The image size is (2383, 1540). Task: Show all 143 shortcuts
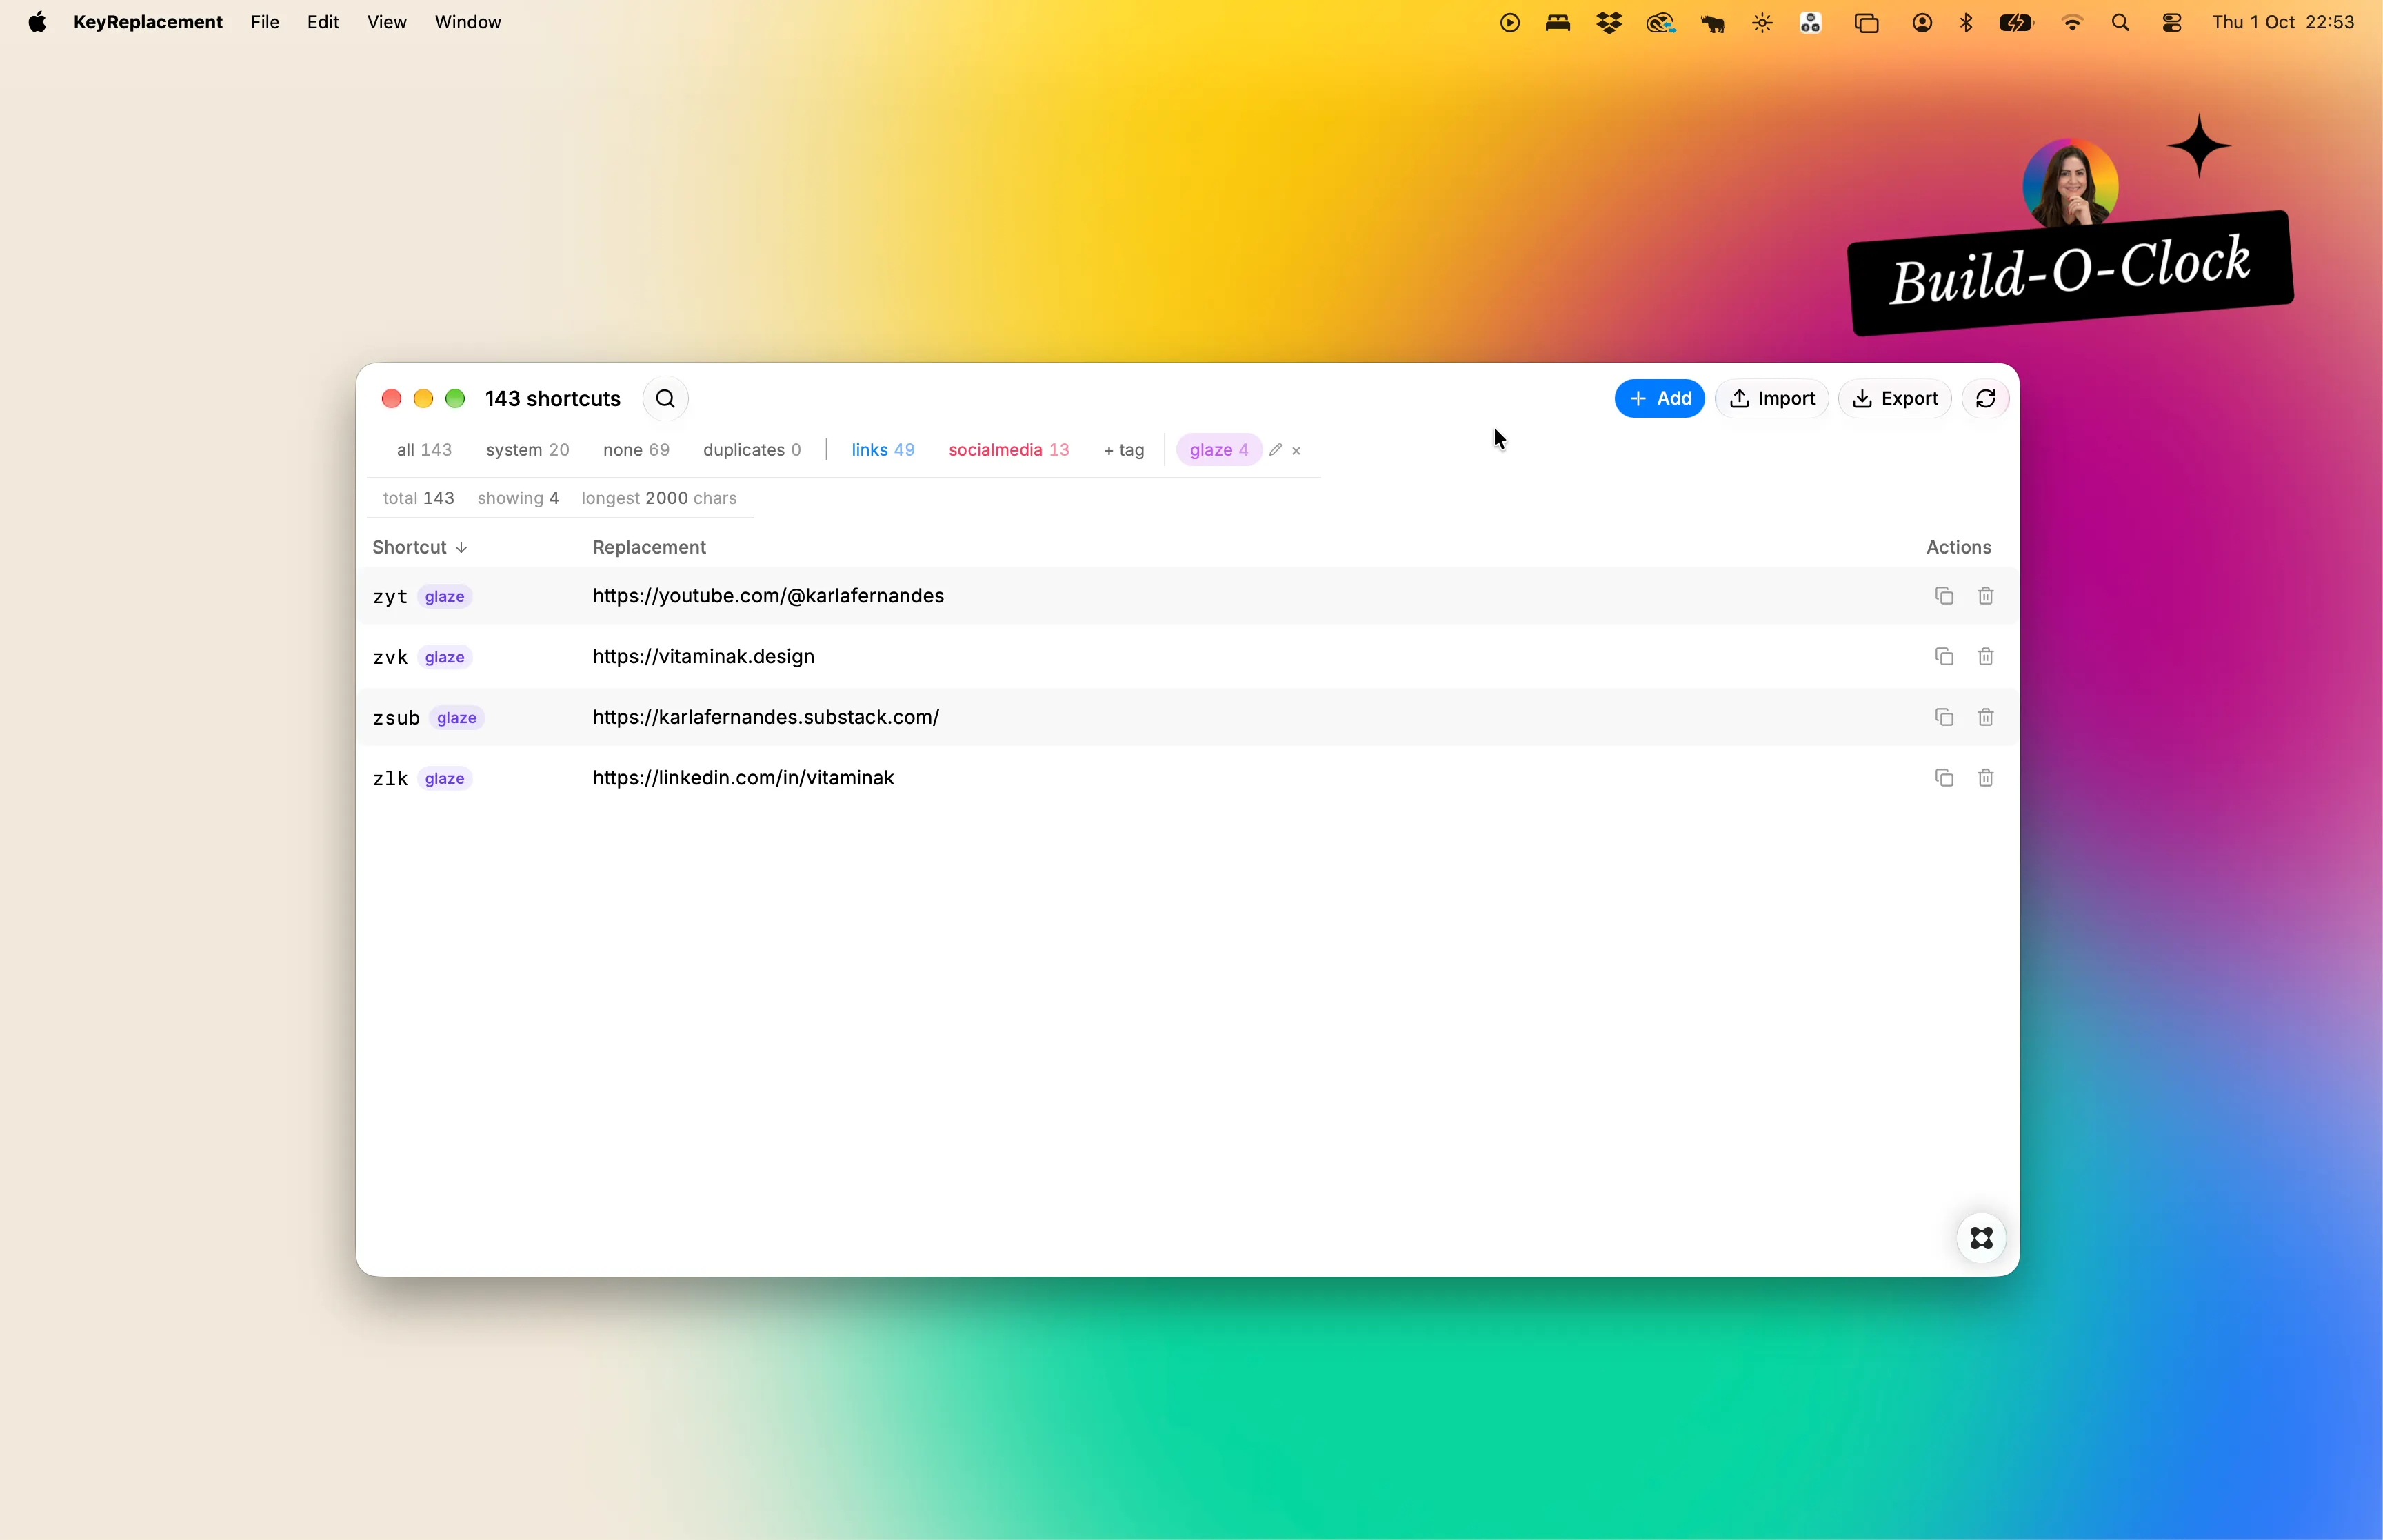pyautogui.click(x=424, y=450)
